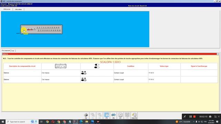Screen dimensions: 221x124
Task: Open the Windows Start menu
Action: pos(3,122)
